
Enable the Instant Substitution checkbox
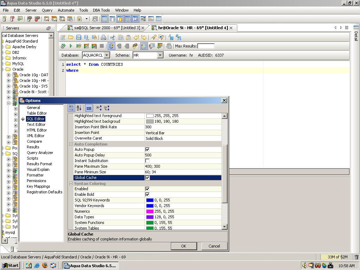coord(147,161)
